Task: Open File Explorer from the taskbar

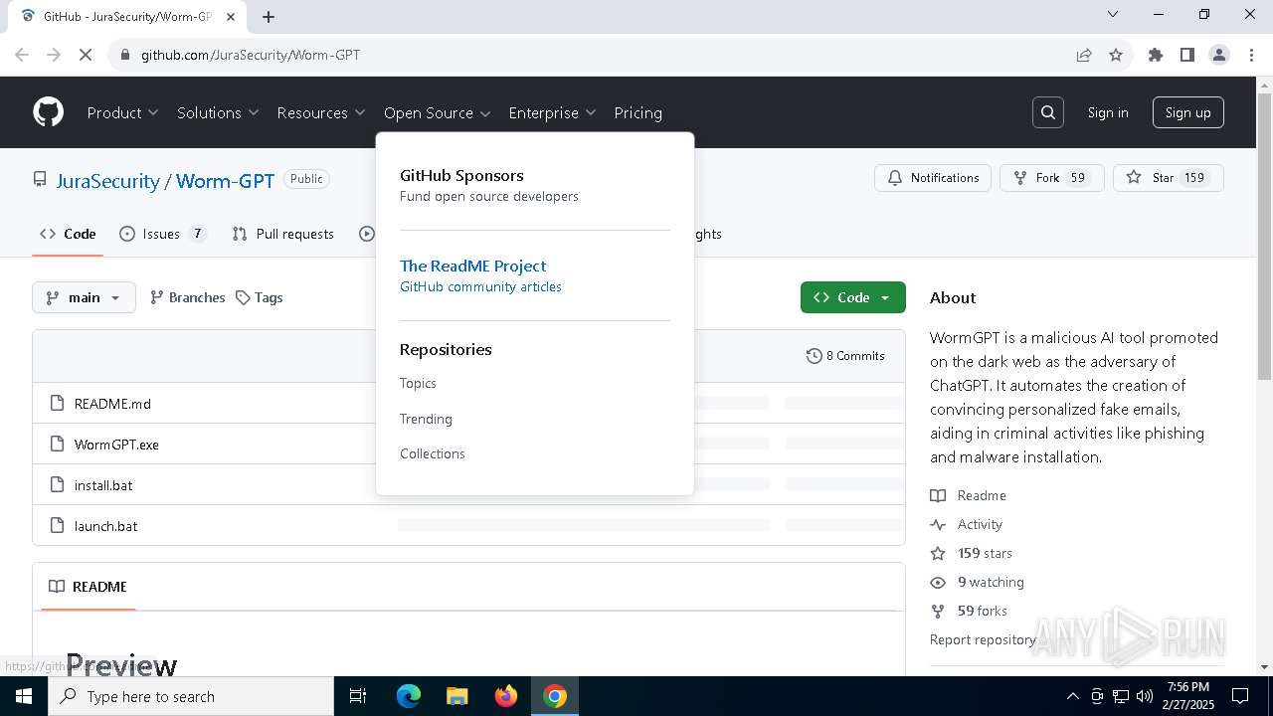Action: point(457,696)
